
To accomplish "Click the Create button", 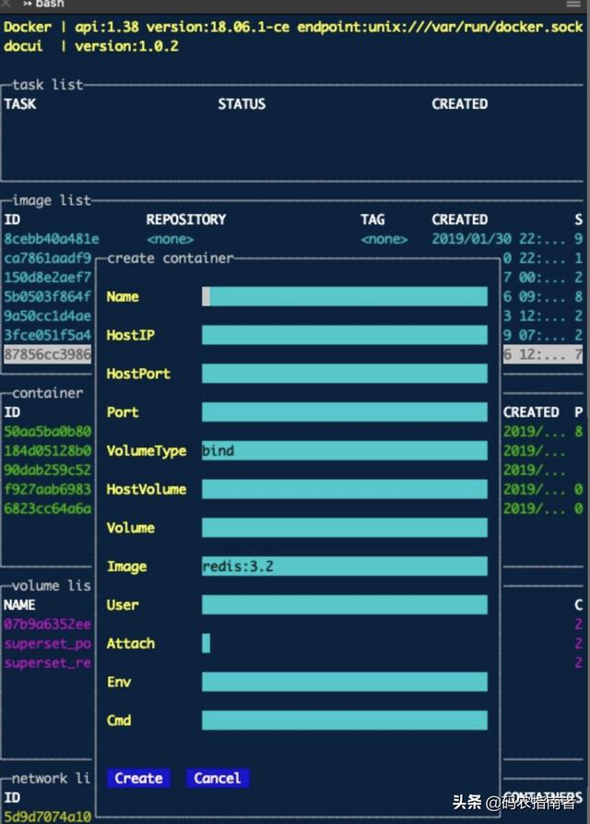I will [x=138, y=778].
